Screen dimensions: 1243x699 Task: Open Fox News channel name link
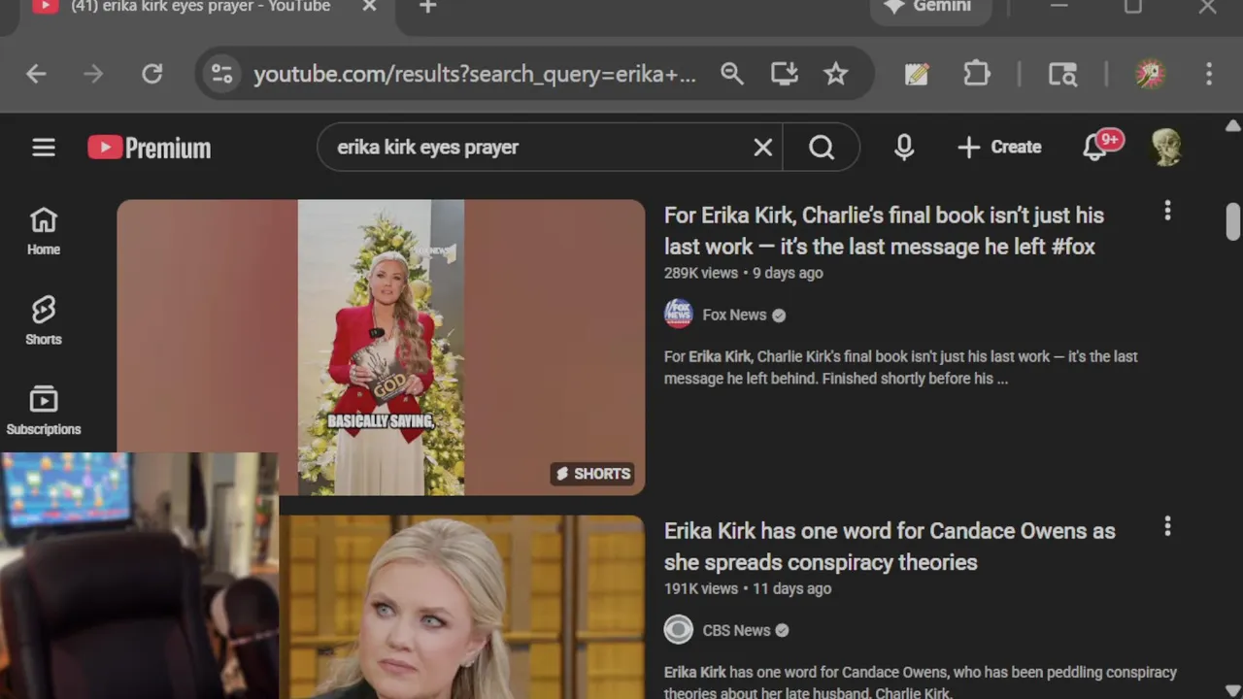pyautogui.click(x=734, y=315)
